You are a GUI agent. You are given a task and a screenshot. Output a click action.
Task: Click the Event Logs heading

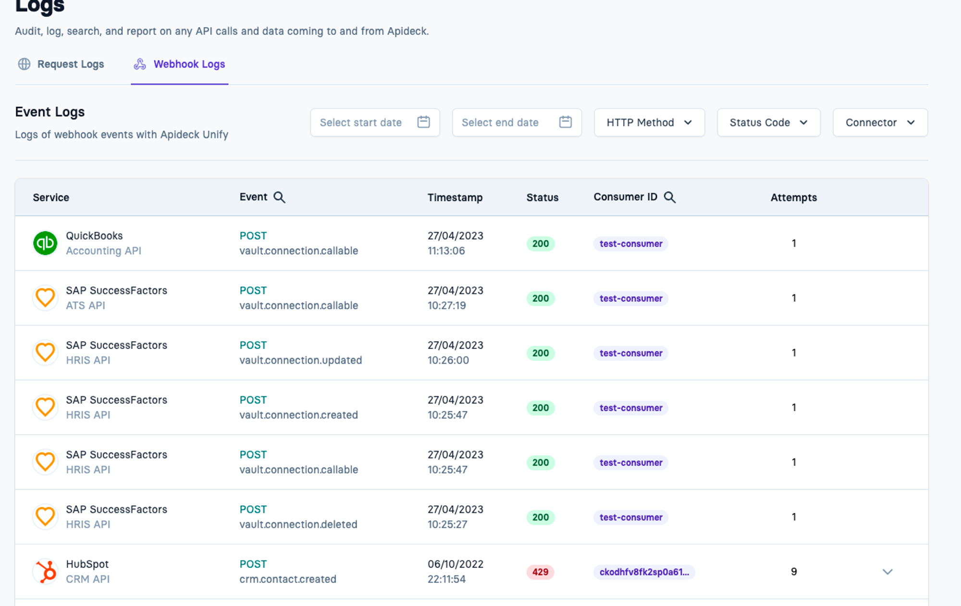[x=50, y=112]
